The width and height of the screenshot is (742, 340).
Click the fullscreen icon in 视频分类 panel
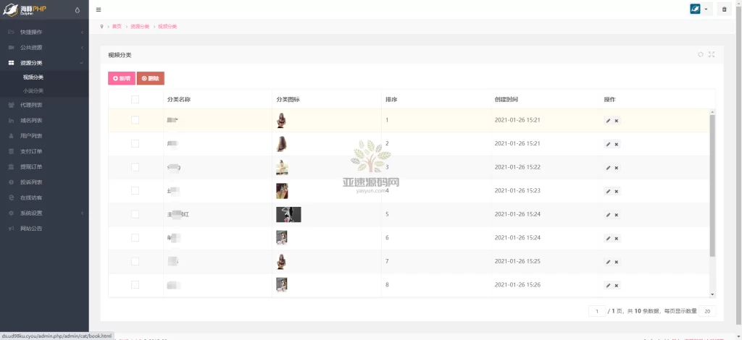pyautogui.click(x=712, y=54)
